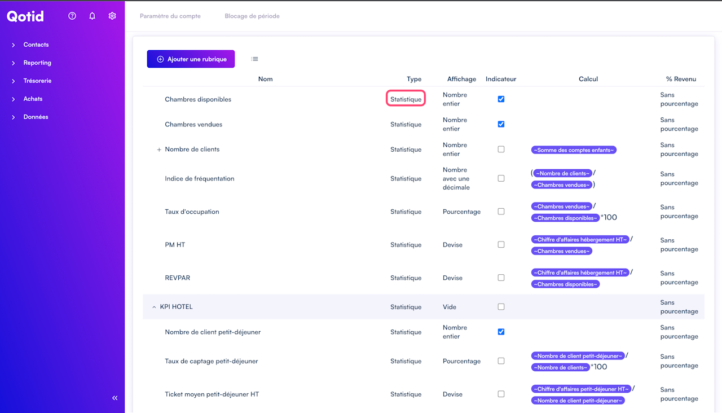Image resolution: width=722 pixels, height=413 pixels.
Task: Uncheck Indicateur for Chambres vendues
Action: tap(501, 124)
